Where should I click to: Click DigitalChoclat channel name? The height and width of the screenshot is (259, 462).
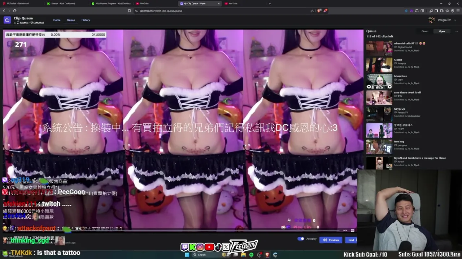click(x=405, y=47)
